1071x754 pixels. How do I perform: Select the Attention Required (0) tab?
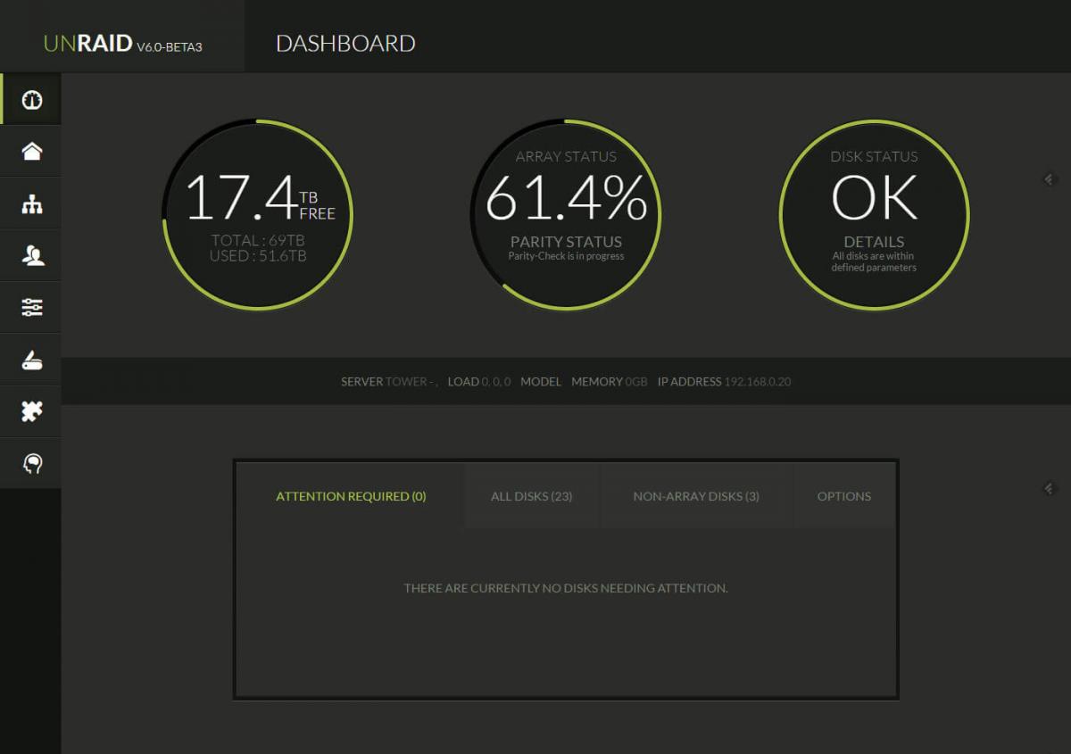351,496
